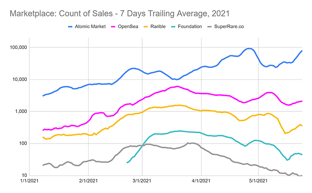Viewport: 312px width, 193px height.
Task: Click the 4/1/2021 x-axis date label
Action: 201,181
